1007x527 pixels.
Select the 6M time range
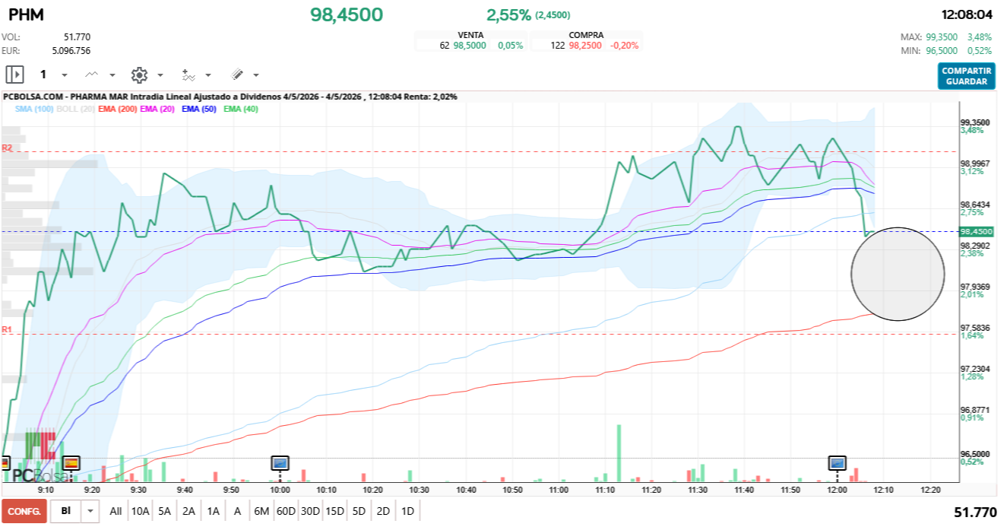click(x=261, y=512)
